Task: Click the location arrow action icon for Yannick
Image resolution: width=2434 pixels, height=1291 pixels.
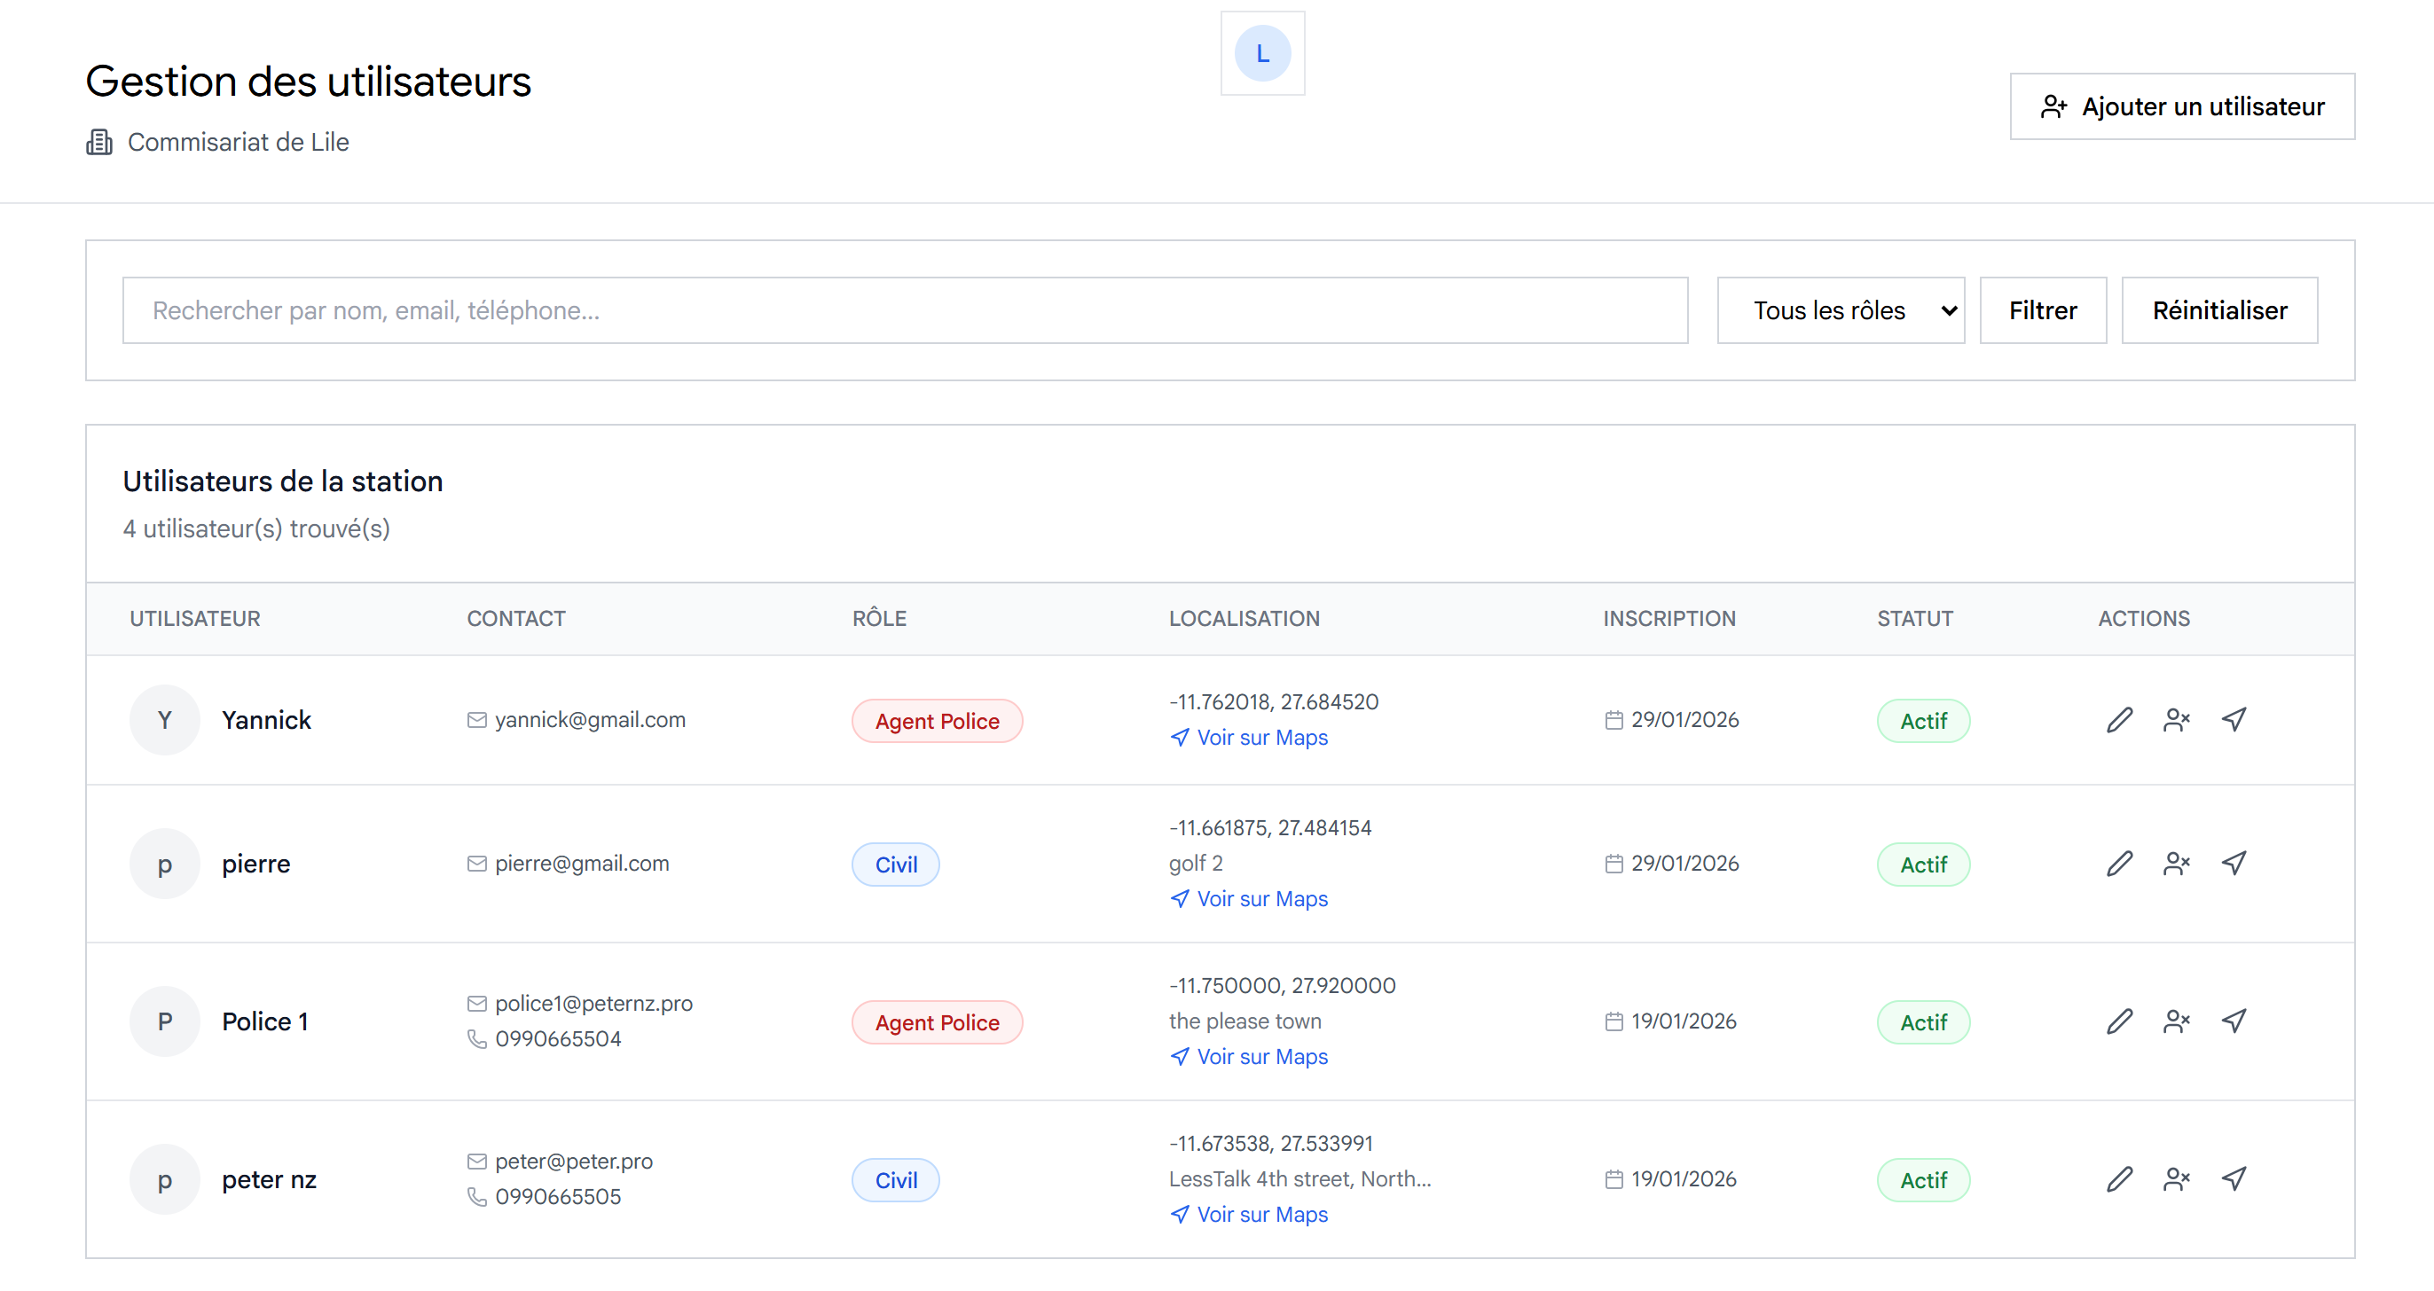Action: point(2234,720)
